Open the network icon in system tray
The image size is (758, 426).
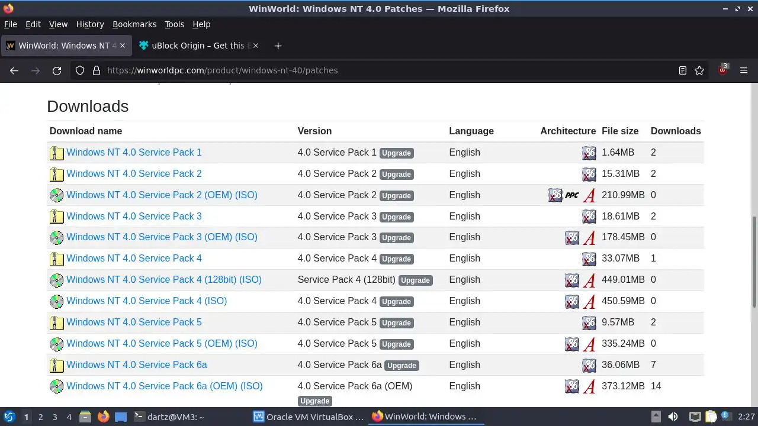coord(695,417)
